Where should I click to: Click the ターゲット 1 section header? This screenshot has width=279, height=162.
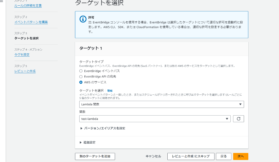[x=91, y=48]
